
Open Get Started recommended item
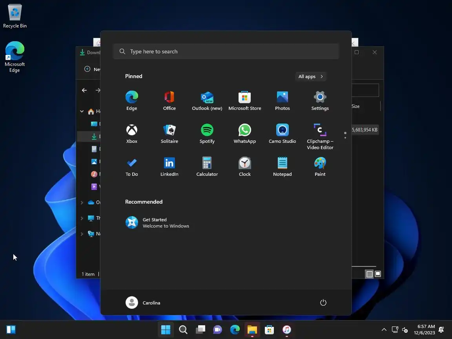tap(157, 222)
